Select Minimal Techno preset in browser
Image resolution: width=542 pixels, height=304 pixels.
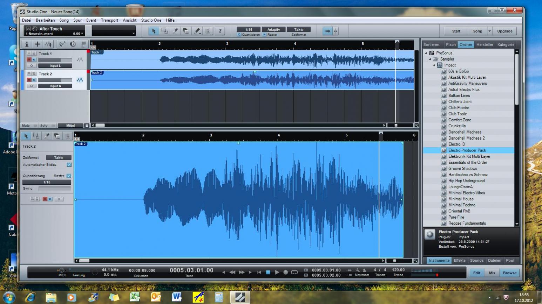click(462, 205)
